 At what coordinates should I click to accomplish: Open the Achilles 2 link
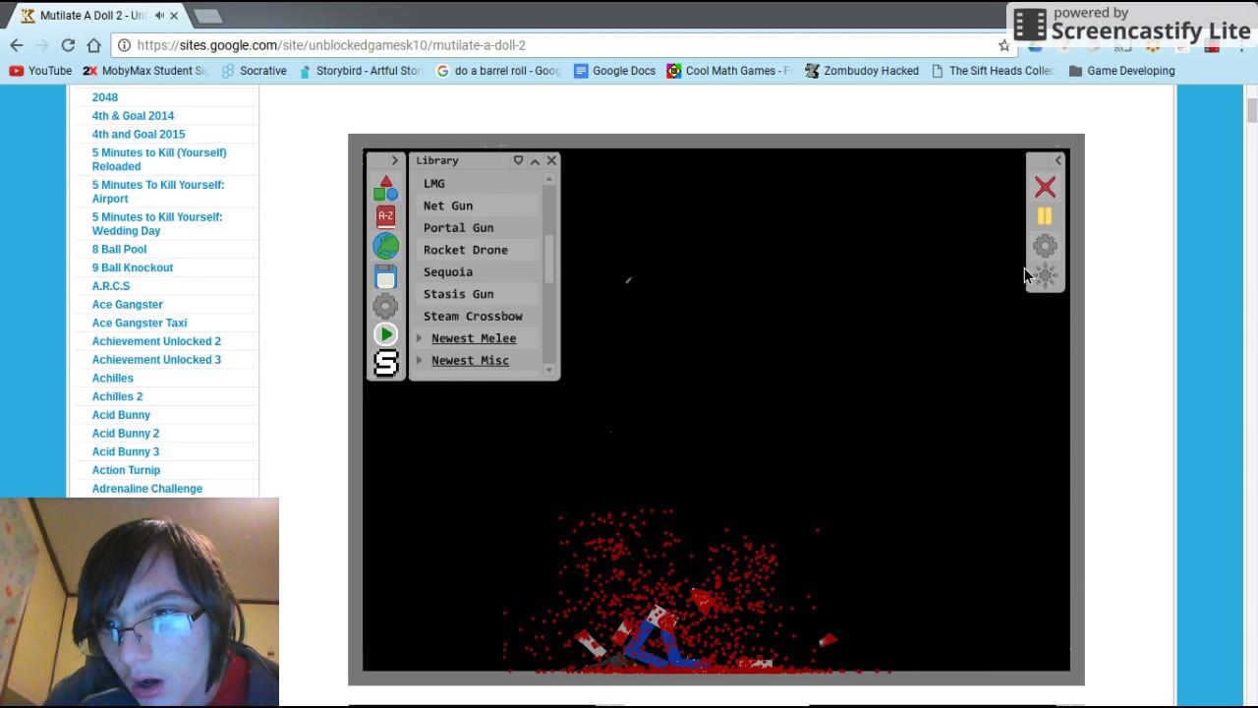coord(117,396)
